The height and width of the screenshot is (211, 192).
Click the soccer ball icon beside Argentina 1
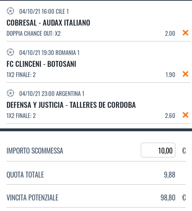point(10,93)
